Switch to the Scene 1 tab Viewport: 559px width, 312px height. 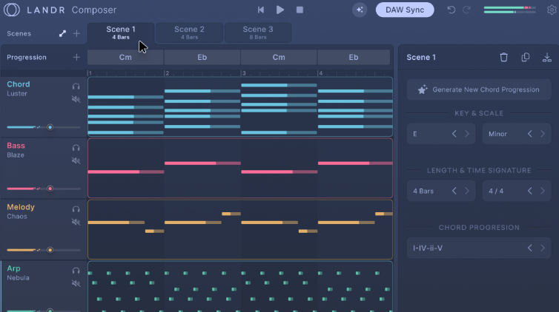121,33
